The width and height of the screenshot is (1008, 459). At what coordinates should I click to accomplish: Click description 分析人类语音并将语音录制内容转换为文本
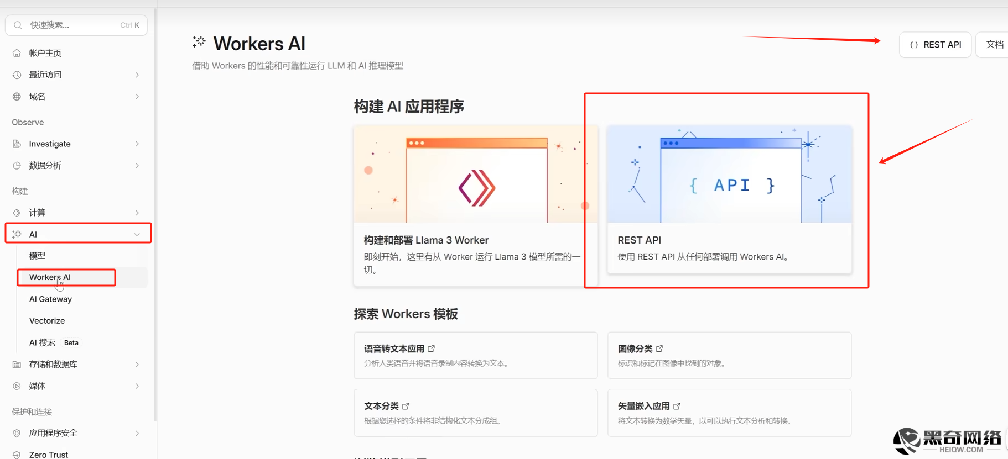437,363
